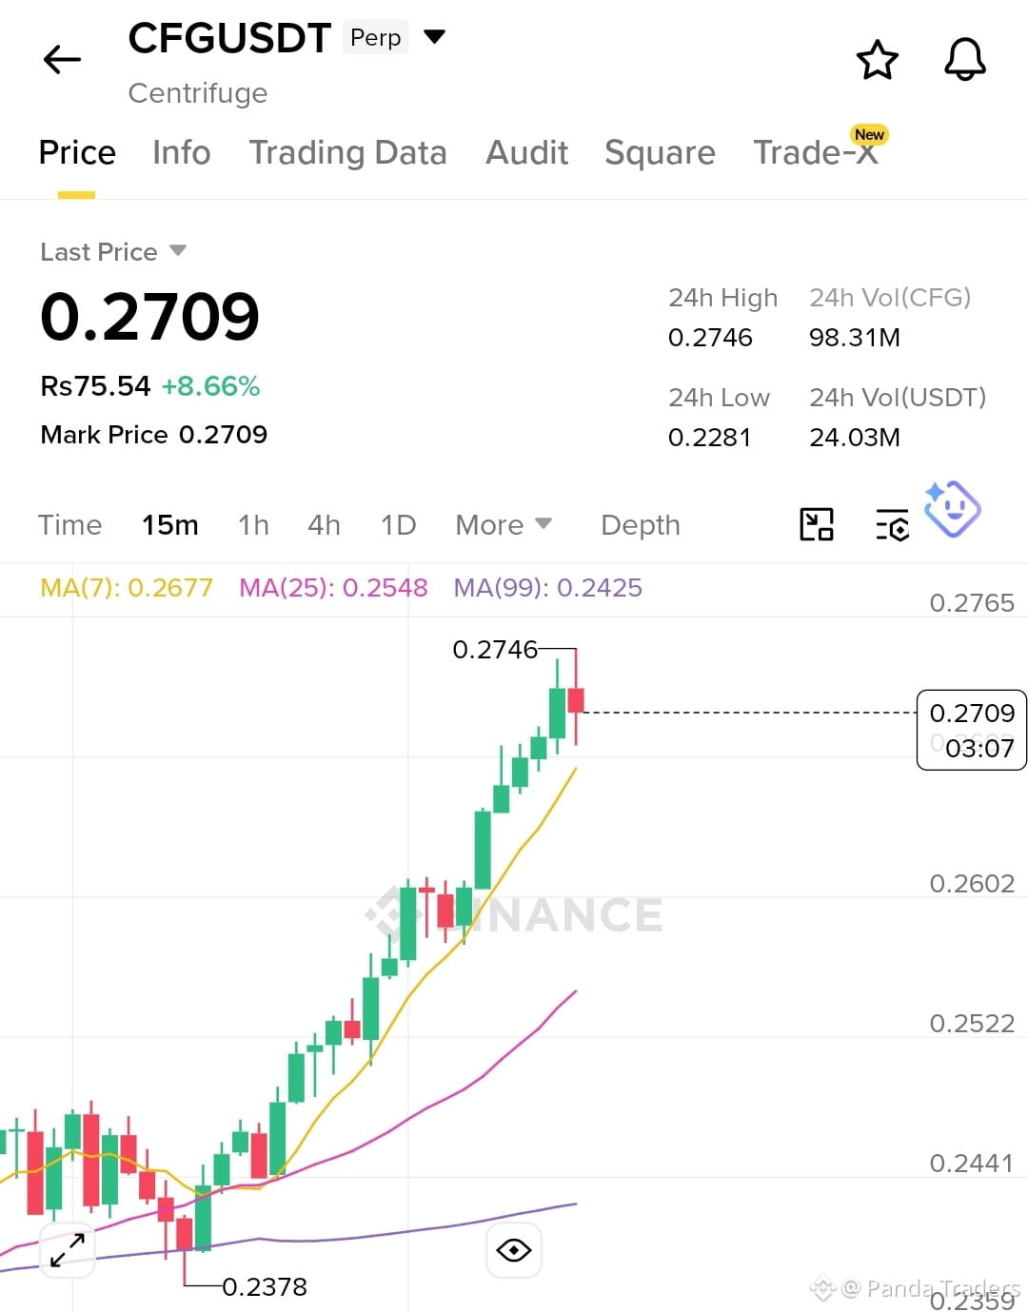The image size is (1028, 1312).
Task: Open the Trade-X tab
Action: (816, 152)
